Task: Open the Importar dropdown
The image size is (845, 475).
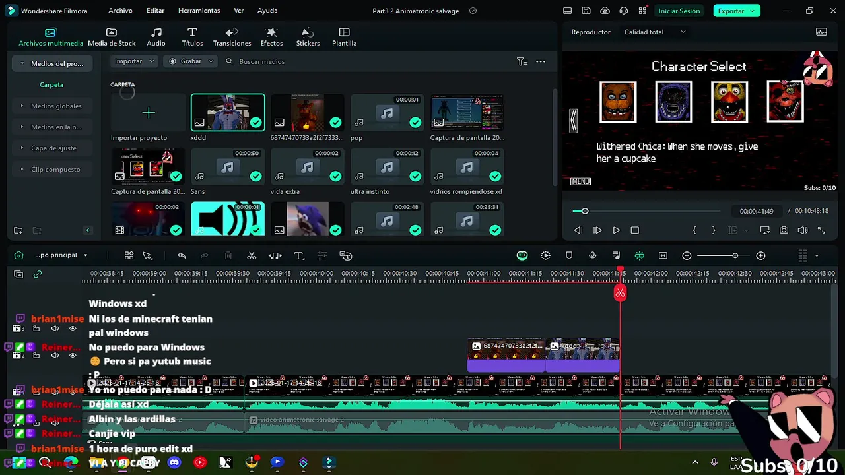Action: click(x=134, y=61)
